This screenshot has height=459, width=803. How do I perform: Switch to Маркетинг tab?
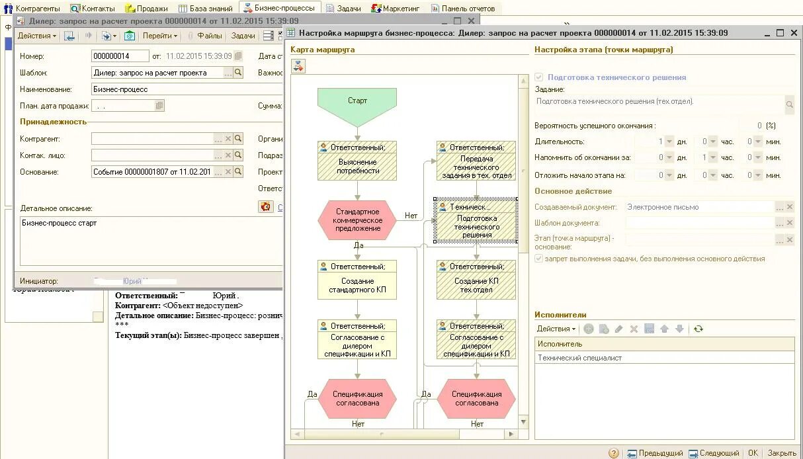click(396, 8)
